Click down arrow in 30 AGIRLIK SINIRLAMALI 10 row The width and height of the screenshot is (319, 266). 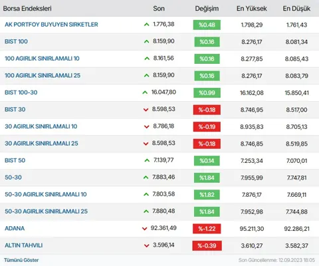click(x=147, y=127)
